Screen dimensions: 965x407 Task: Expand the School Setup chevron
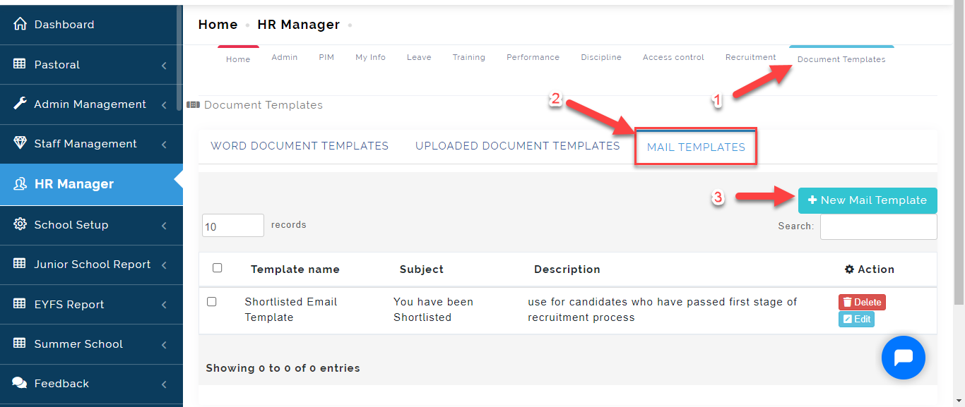(164, 226)
